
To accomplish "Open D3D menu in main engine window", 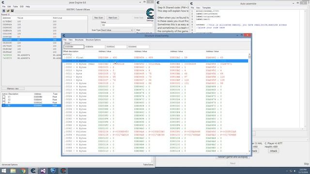I will click(x=21, y=6).
